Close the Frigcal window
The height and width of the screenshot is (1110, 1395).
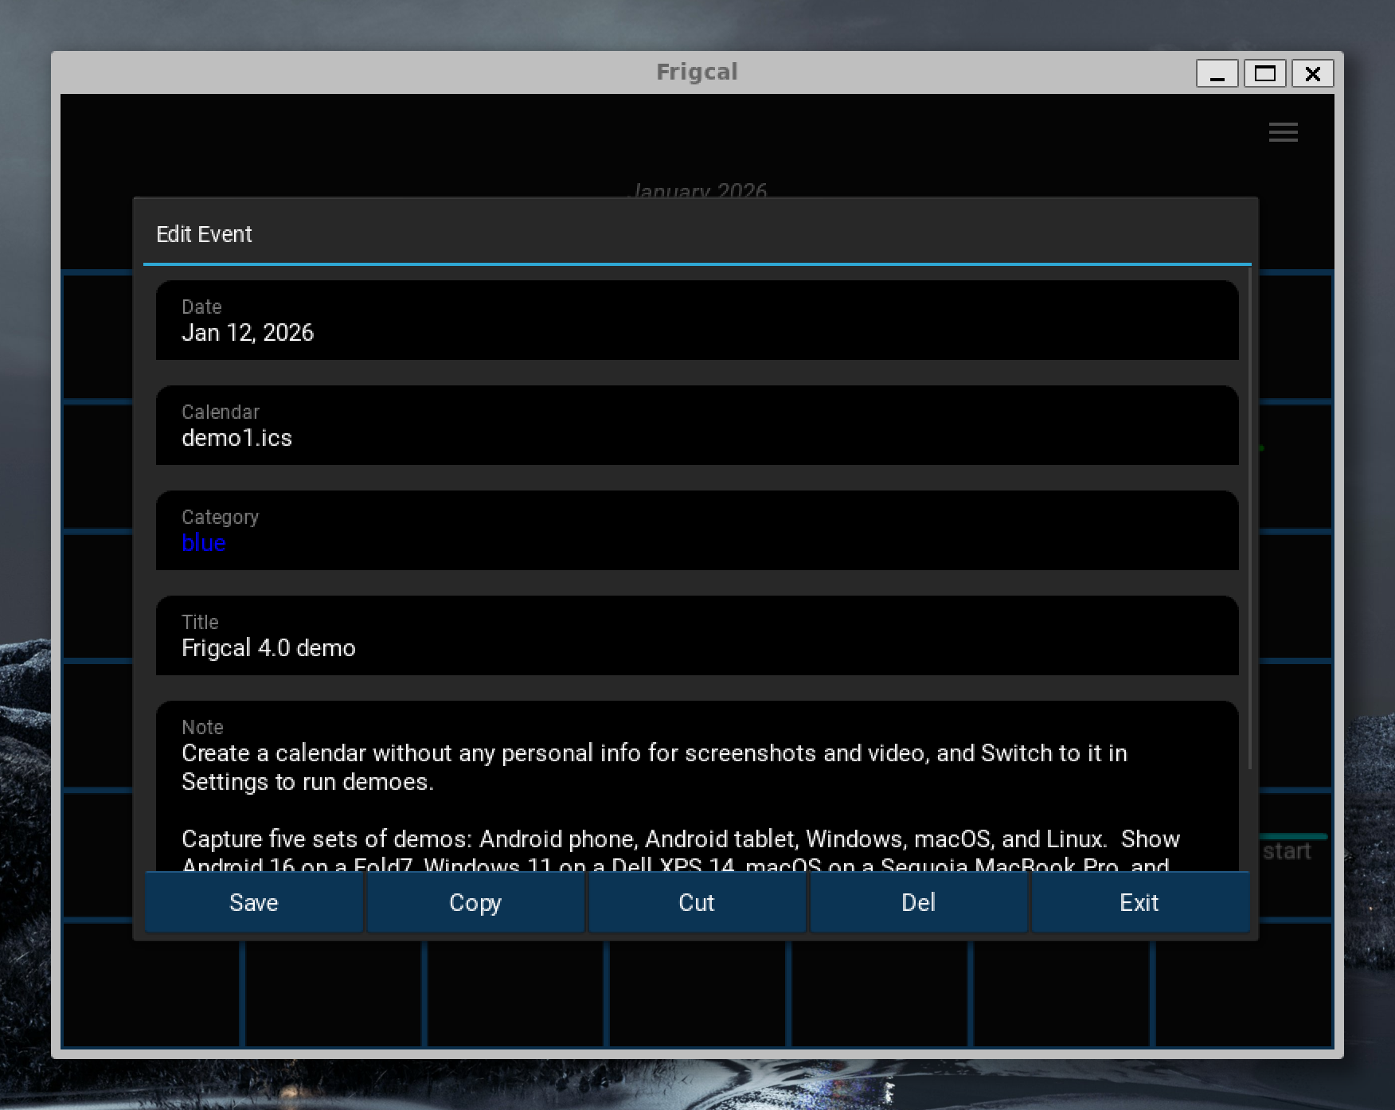point(1312,73)
